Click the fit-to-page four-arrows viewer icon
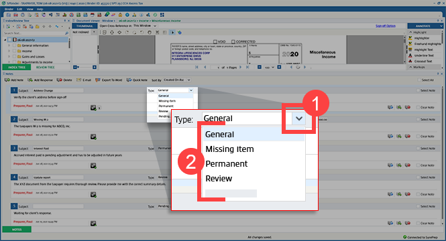The image size is (446, 241). 119,32
